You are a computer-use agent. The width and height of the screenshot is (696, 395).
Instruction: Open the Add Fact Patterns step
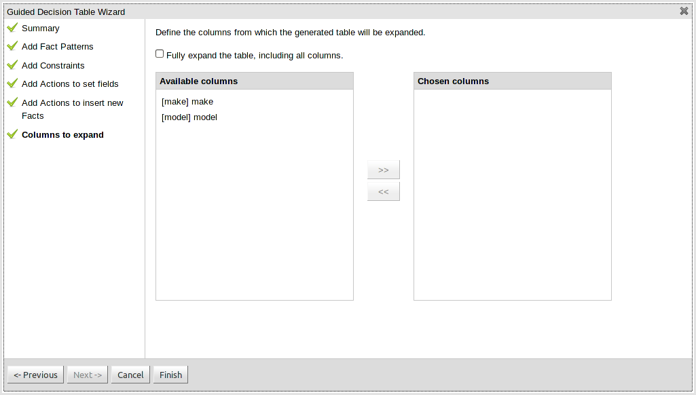click(58, 47)
